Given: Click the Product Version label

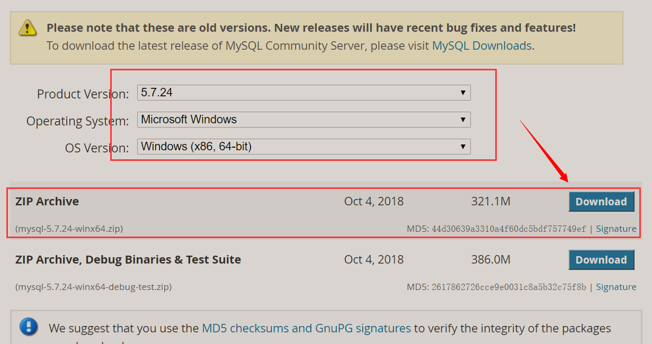Looking at the screenshot, I should pos(83,94).
